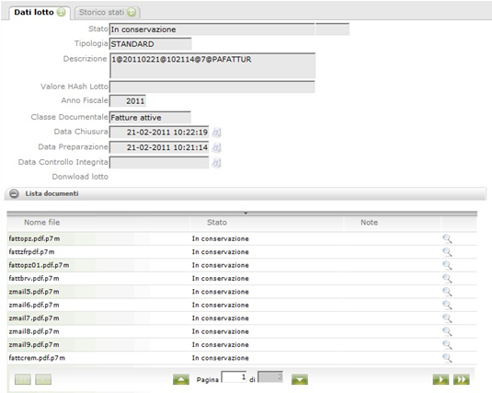This screenshot has width=492, height=393.
Task: Click green down arrow after page count
Action: pos(300,379)
